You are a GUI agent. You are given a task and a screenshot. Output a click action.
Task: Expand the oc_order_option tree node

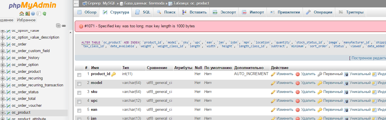click(3, 65)
